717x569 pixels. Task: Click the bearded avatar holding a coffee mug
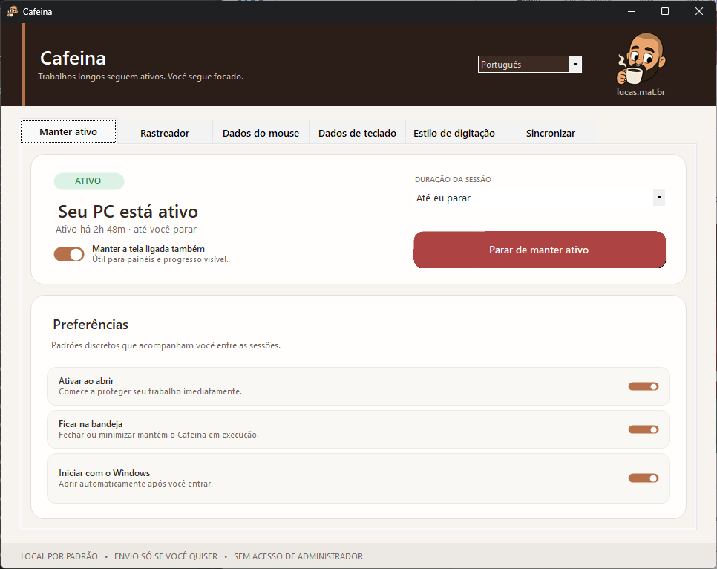[x=641, y=59]
